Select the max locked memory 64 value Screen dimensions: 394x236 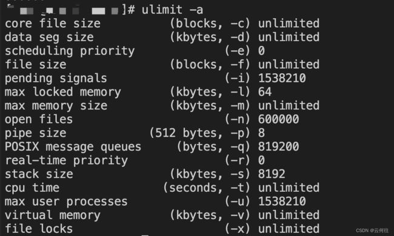tap(265, 92)
